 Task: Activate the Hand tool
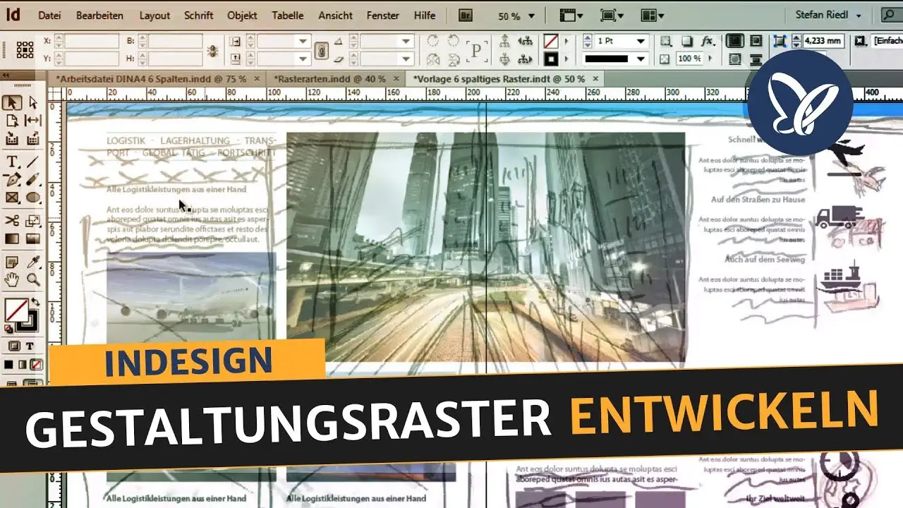point(11,279)
